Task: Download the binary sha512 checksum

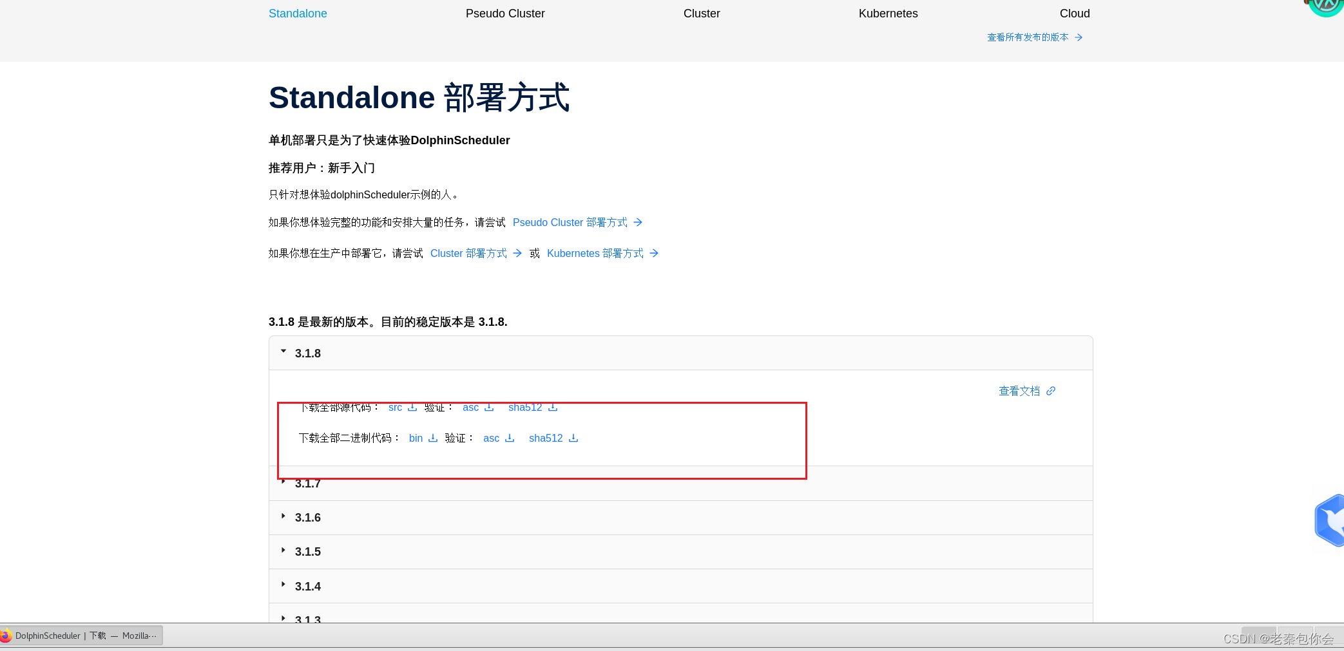Action: click(x=546, y=438)
